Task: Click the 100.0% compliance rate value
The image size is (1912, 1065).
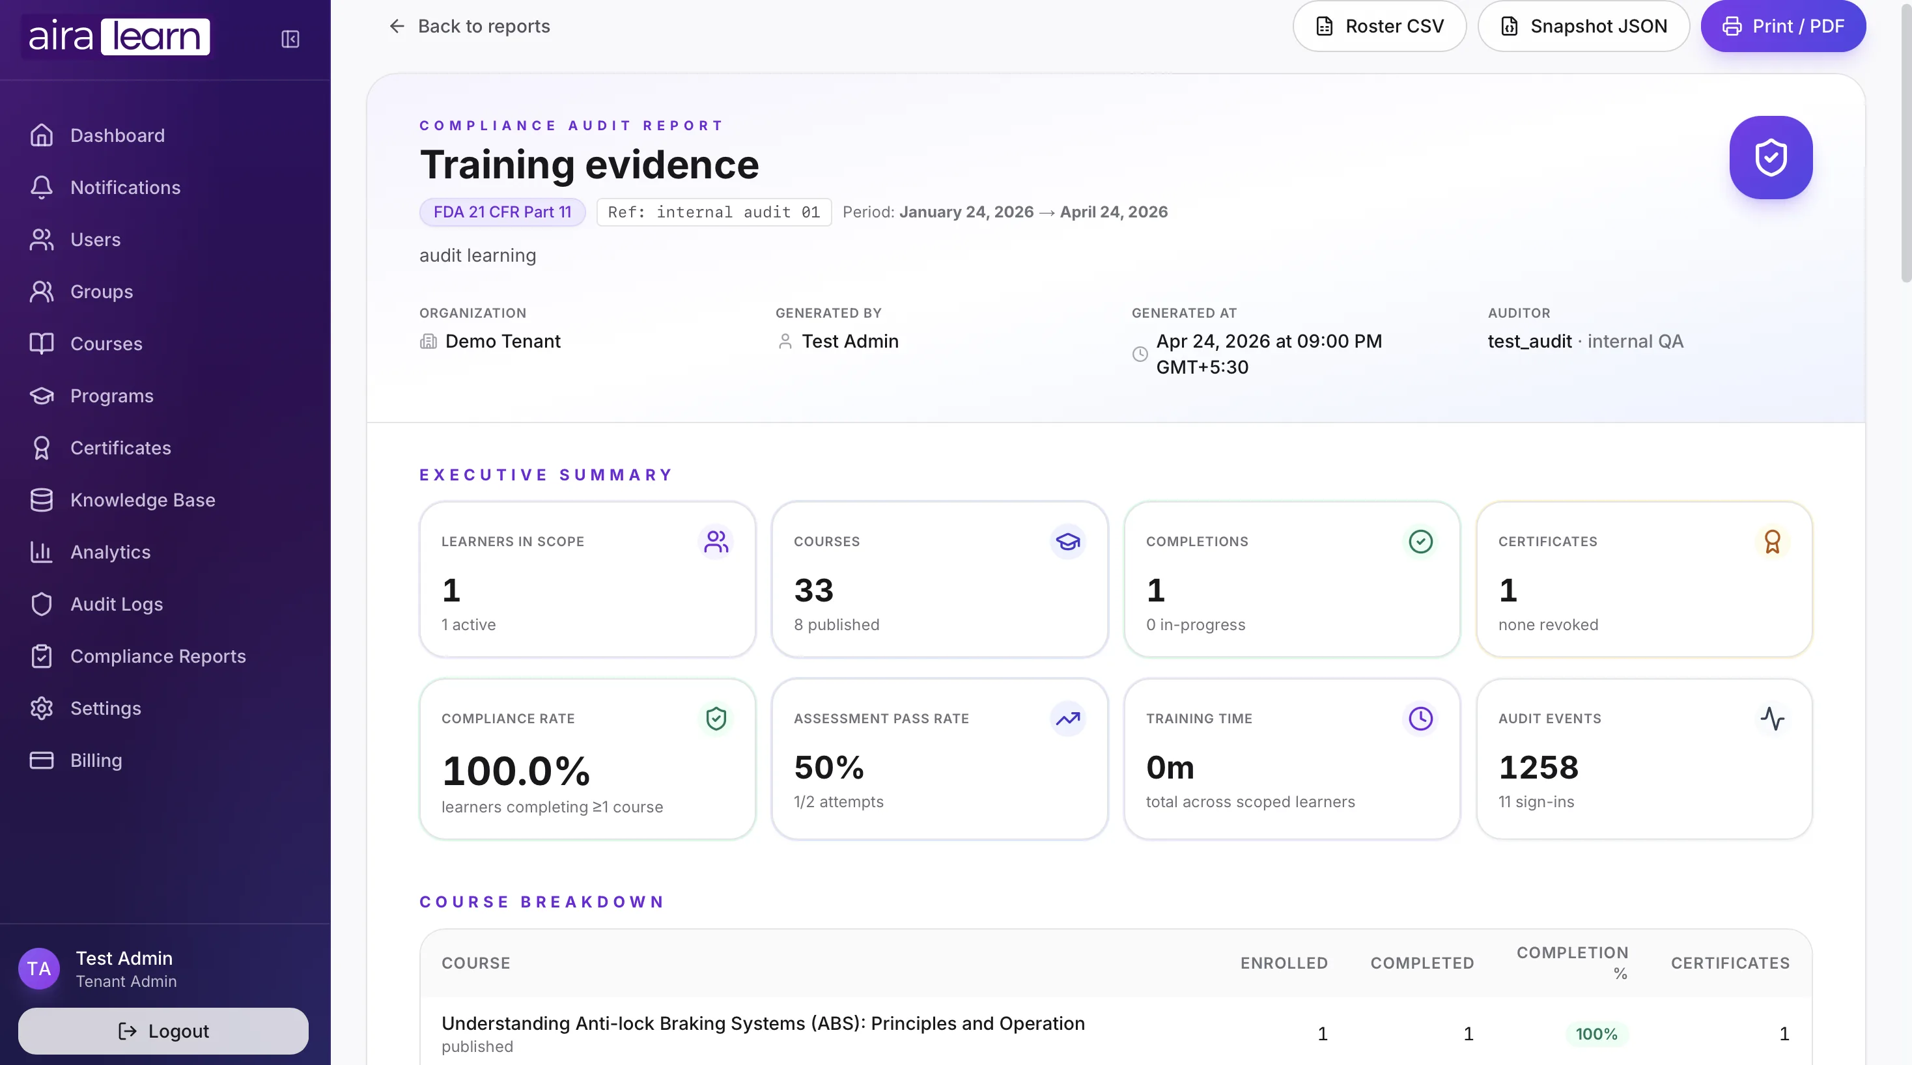Action: 516,771
